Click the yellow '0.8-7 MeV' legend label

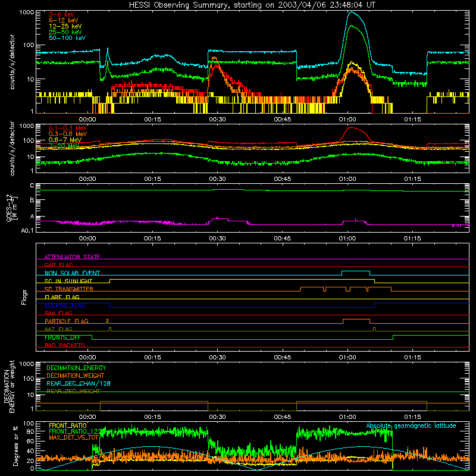pos(65,140)
